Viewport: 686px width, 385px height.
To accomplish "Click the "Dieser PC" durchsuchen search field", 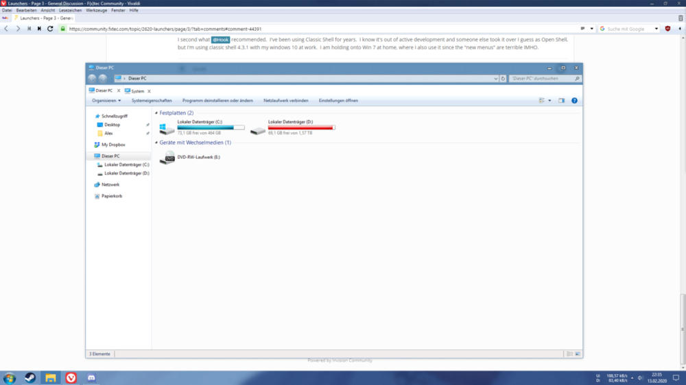I will 542,79.
